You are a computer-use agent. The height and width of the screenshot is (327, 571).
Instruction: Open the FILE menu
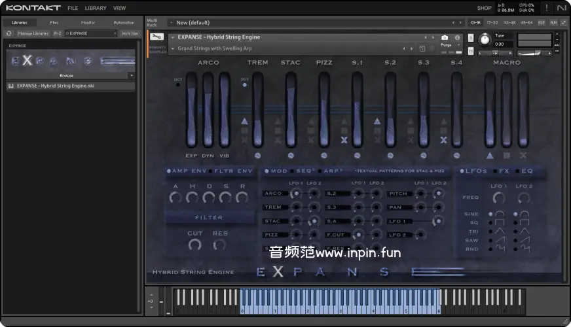(x=73, y=8)
